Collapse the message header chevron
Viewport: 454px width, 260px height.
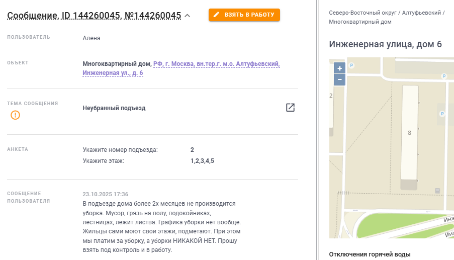click(x=188, y=16)
